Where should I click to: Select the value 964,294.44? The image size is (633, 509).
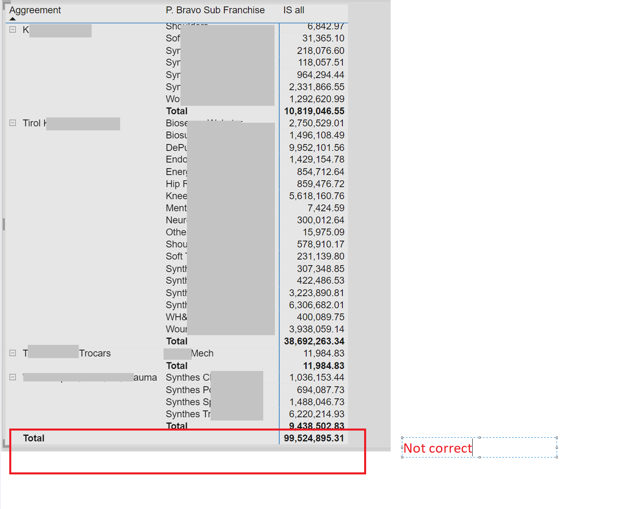point(321,75)
